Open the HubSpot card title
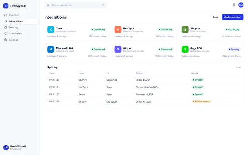This screenshot has height=155, width=248. tap(129, 28)
